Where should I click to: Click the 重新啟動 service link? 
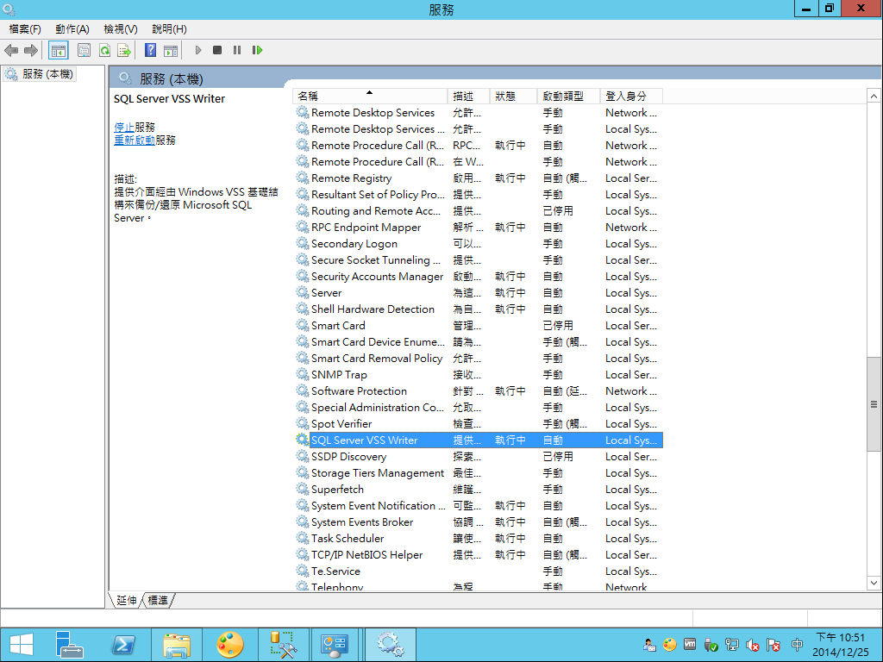pos(134,141)
